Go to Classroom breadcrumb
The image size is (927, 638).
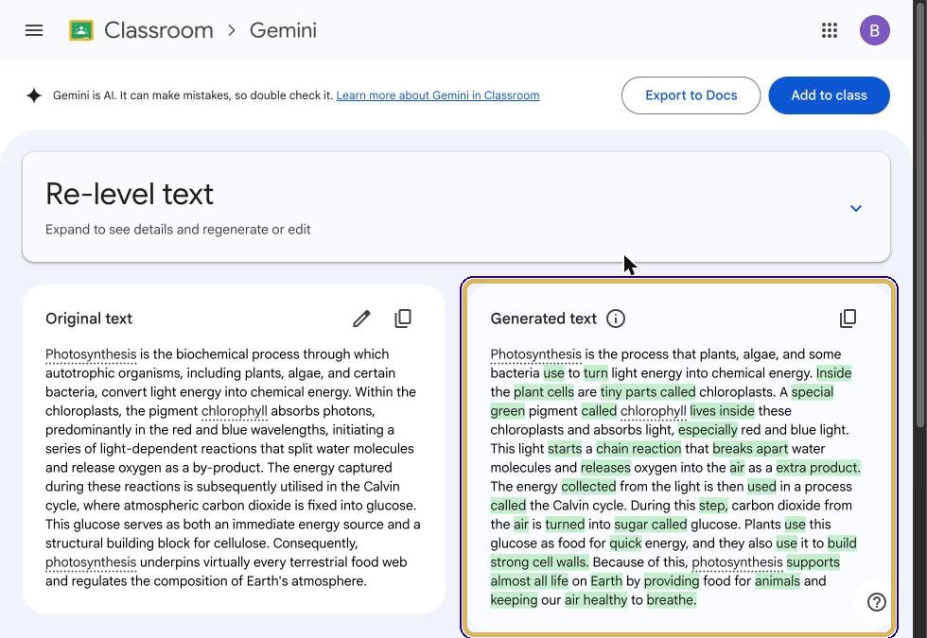tap(159, 30)
